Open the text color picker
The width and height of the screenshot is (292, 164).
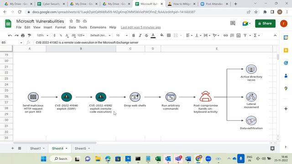[x=153, y=36]
